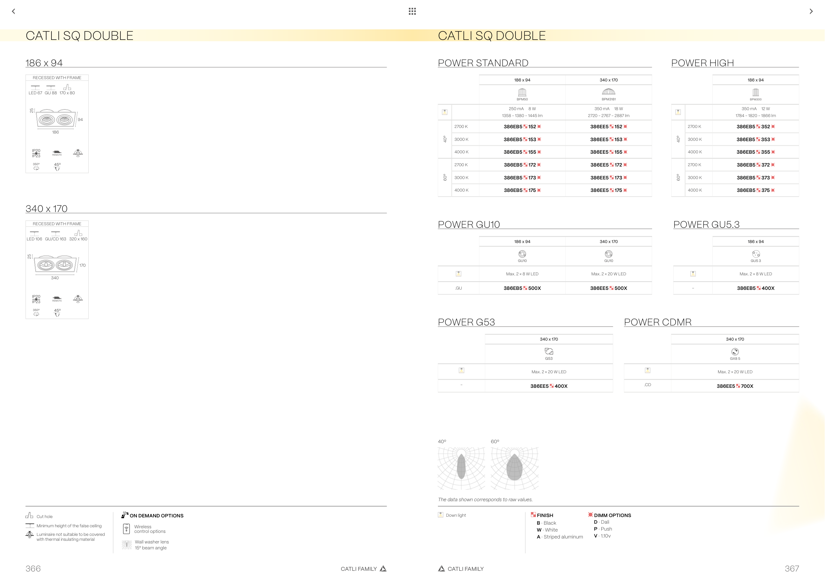Image resolution: width=825 pixels, height=583 pixels.
Task: Click the wall washer lens icon
Action: point(126,545)
